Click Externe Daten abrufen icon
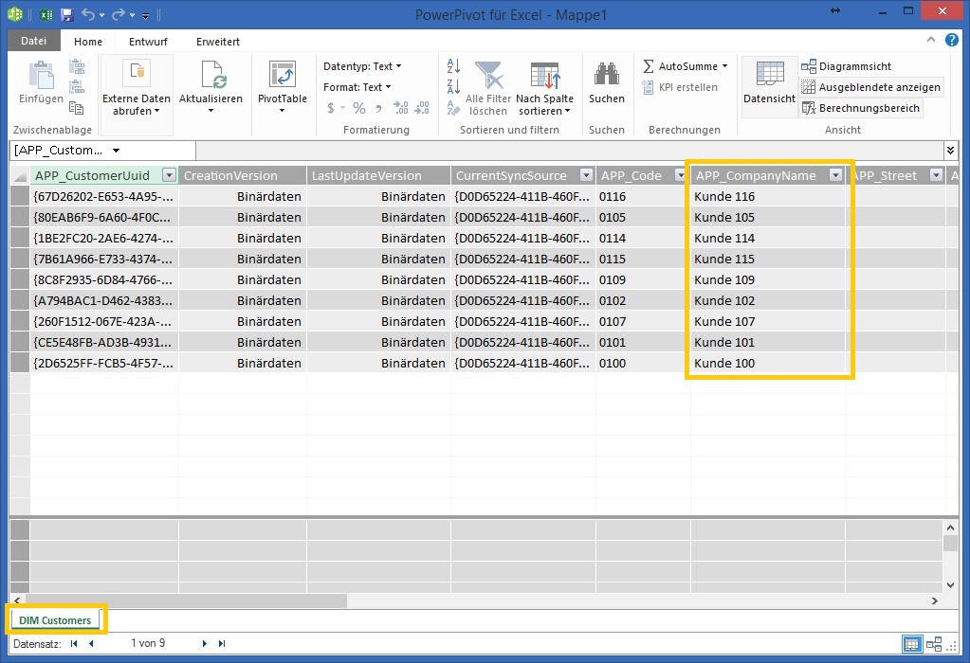Viewport: 970px width, 663px height. coord(137,75)
